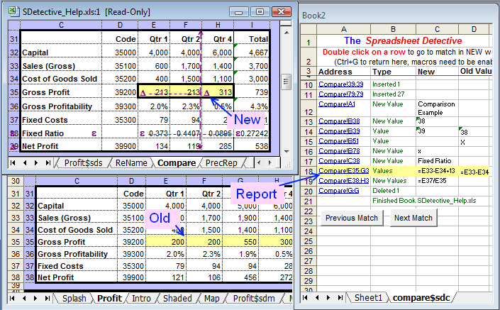The image size is (500, 310).
Task: Select row 25 header in Book2
Action: 309,241
